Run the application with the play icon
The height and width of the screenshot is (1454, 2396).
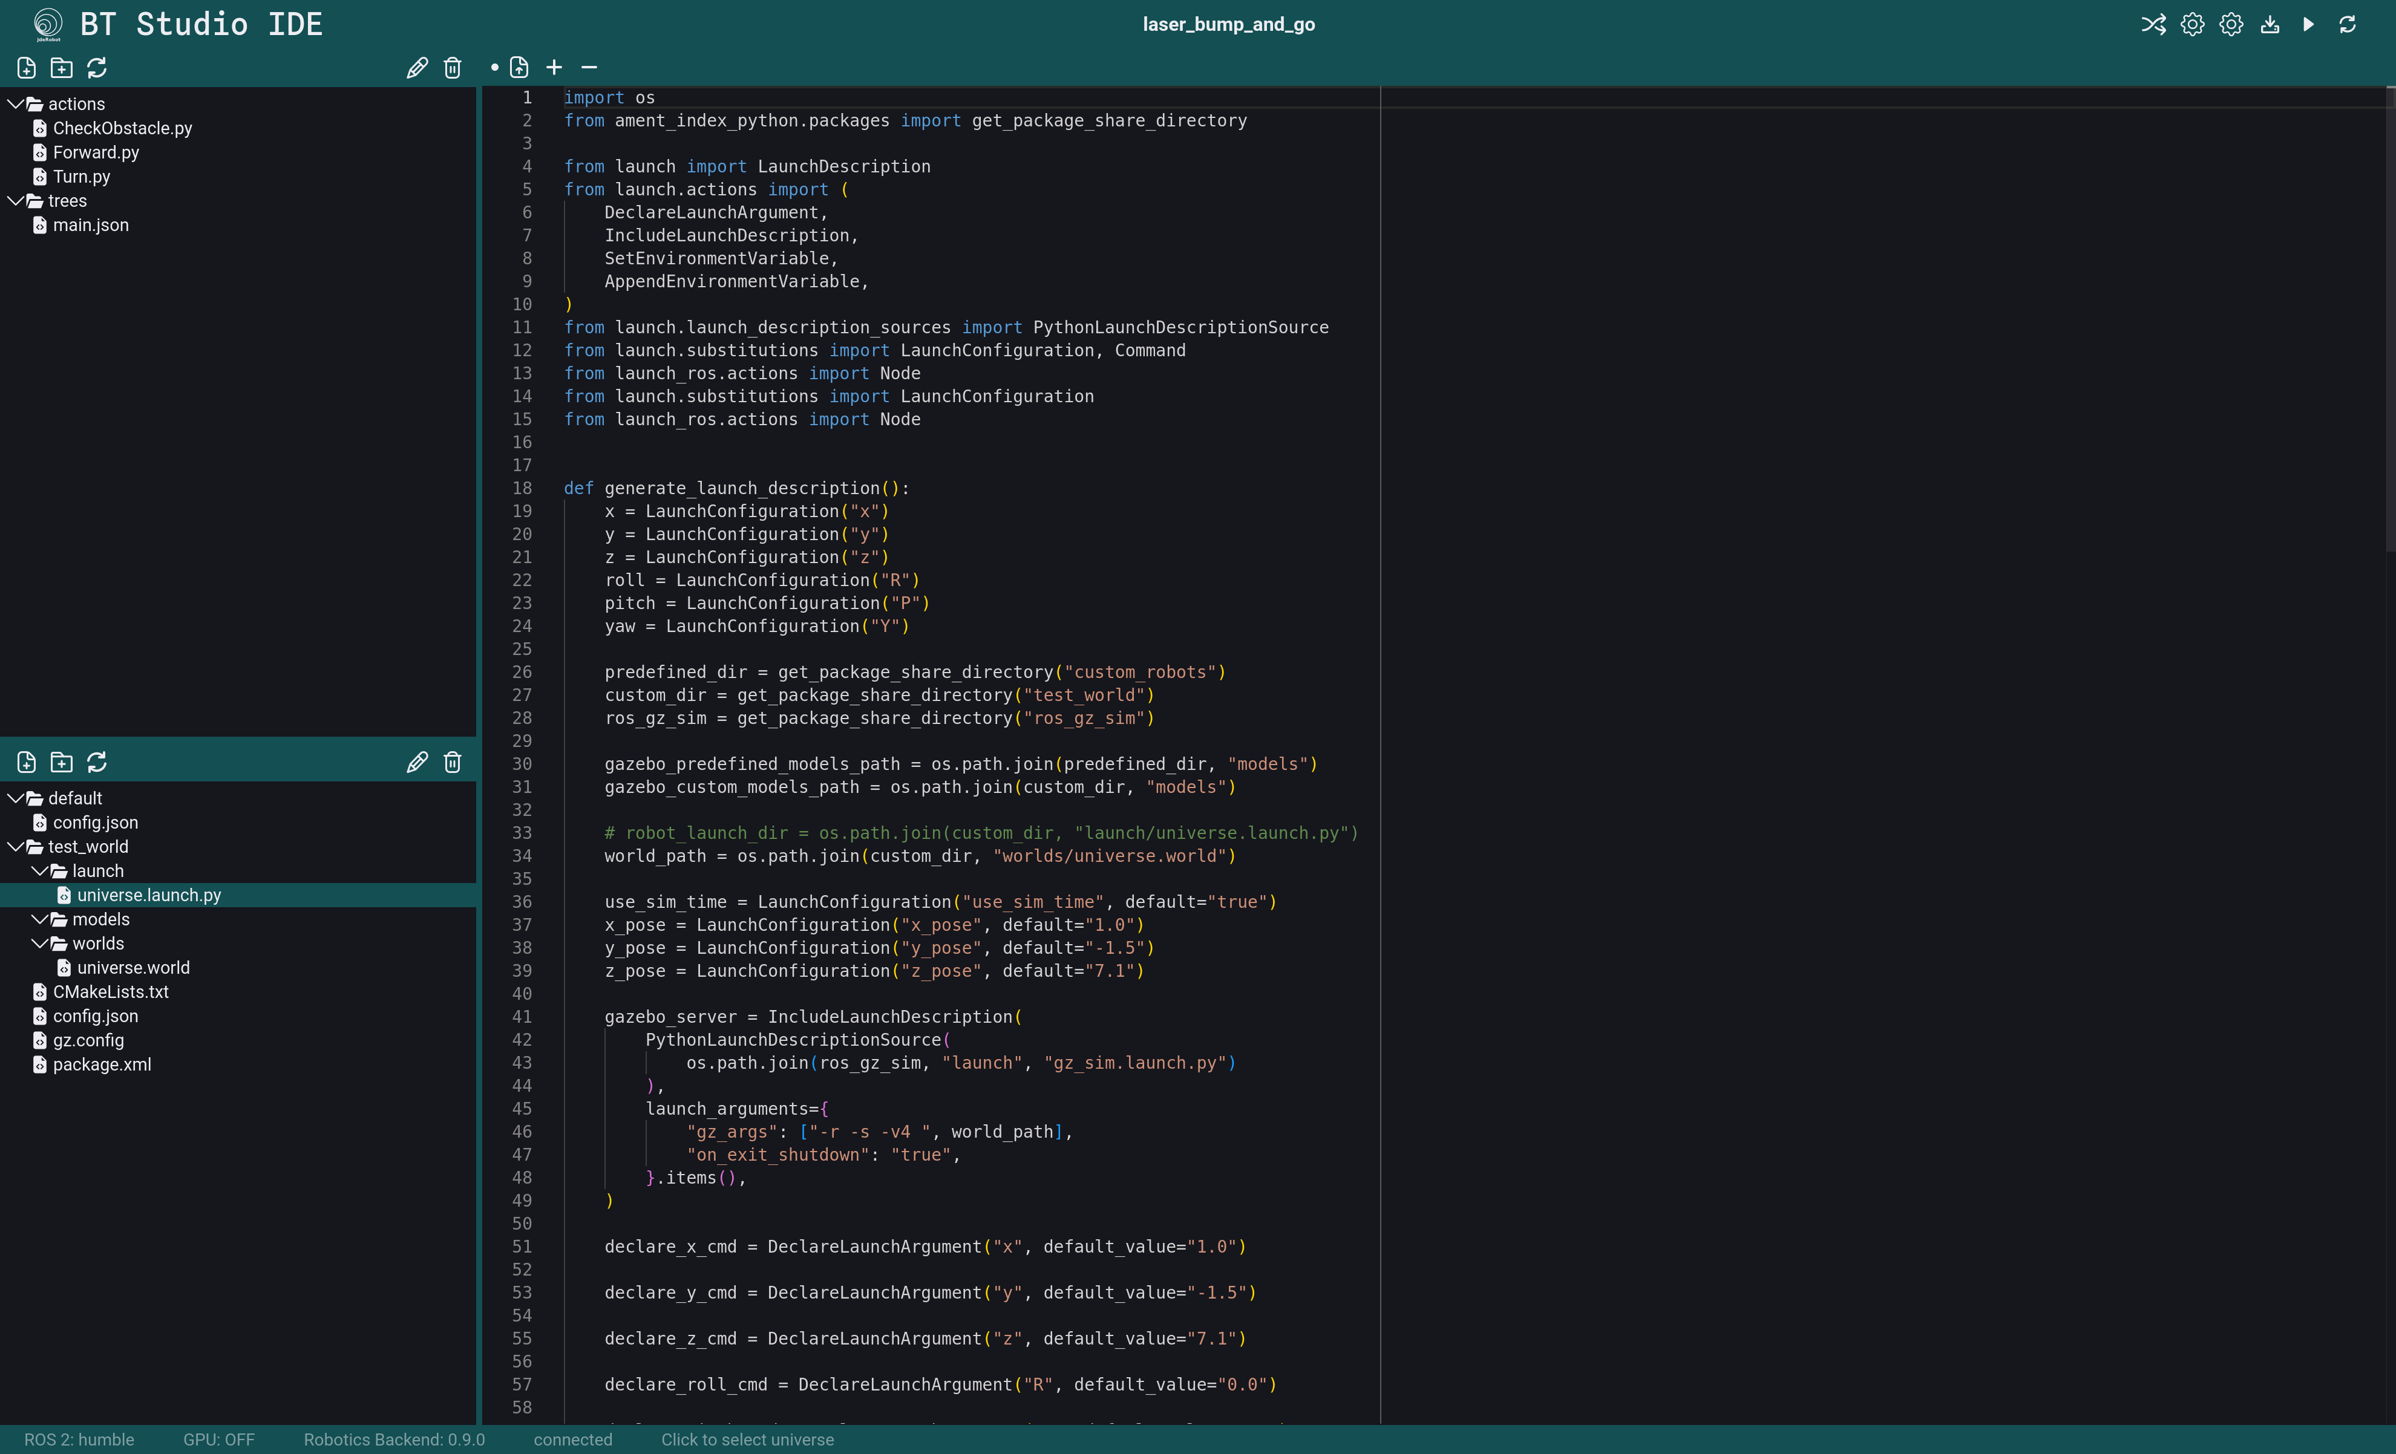click(2308, 24)
